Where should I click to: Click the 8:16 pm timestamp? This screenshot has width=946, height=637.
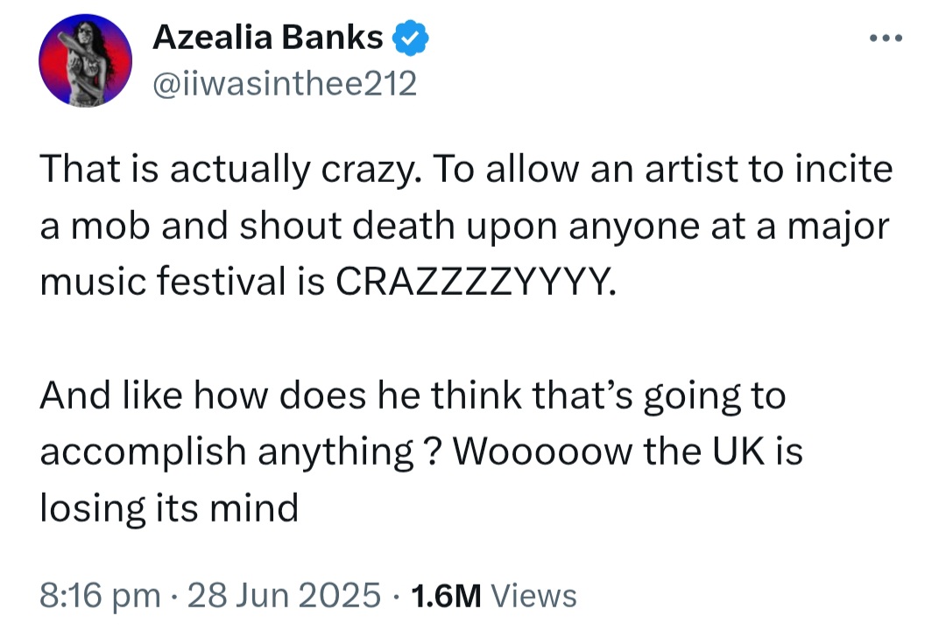(100, 596)
